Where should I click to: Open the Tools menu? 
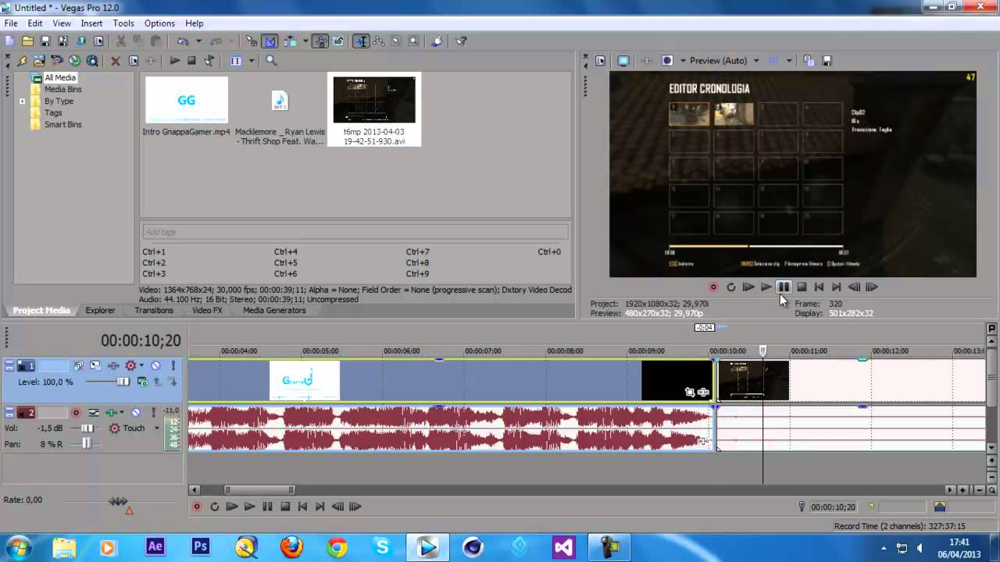[x=123, y=23]
